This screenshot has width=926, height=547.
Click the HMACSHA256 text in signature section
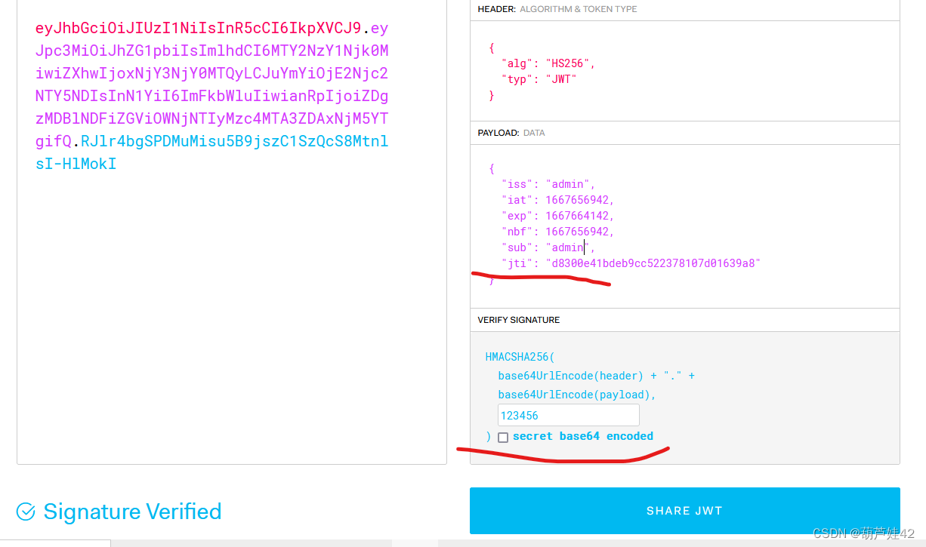[519, 356]
